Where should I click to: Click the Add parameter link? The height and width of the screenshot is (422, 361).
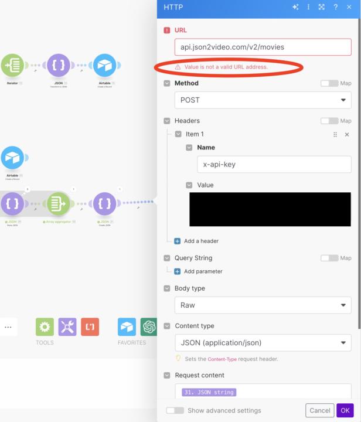[x=203, y=271]
